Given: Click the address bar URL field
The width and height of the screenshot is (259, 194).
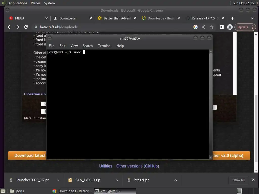Looking at the screenshot, I should click(x=112, y=27).
